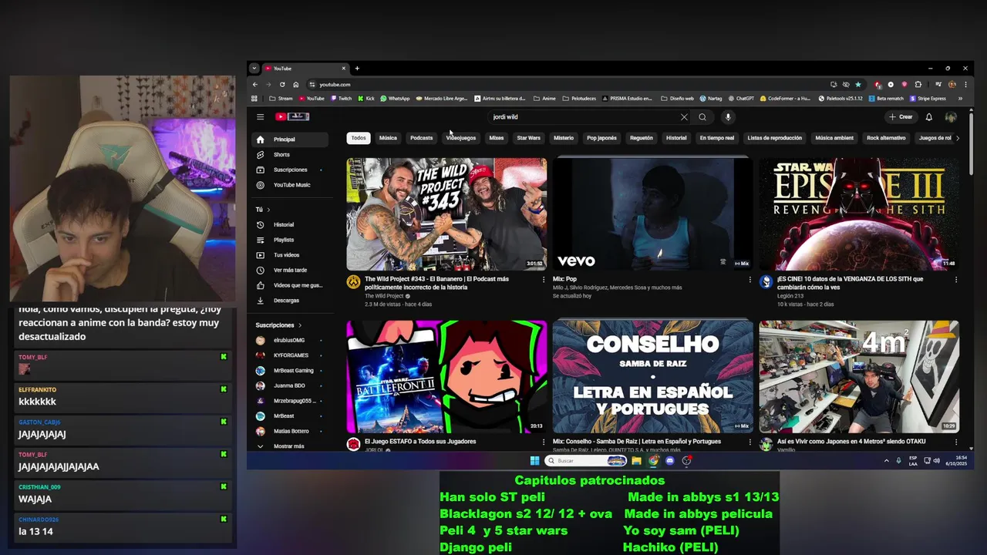Bookmark this page with the star icon
Viewport: 987px width, 555px height.
[x=858, y=84]
